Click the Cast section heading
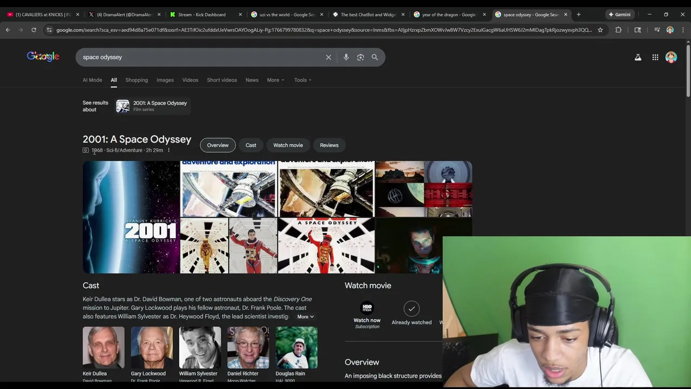Screen dimensions: 691x389 pyautogui.click(x=91, y=285)
